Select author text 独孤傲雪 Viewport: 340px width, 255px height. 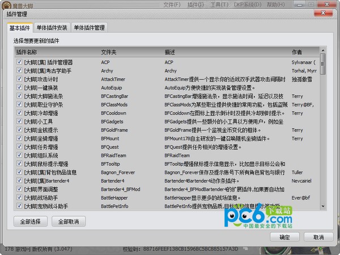tap(302, 79)
